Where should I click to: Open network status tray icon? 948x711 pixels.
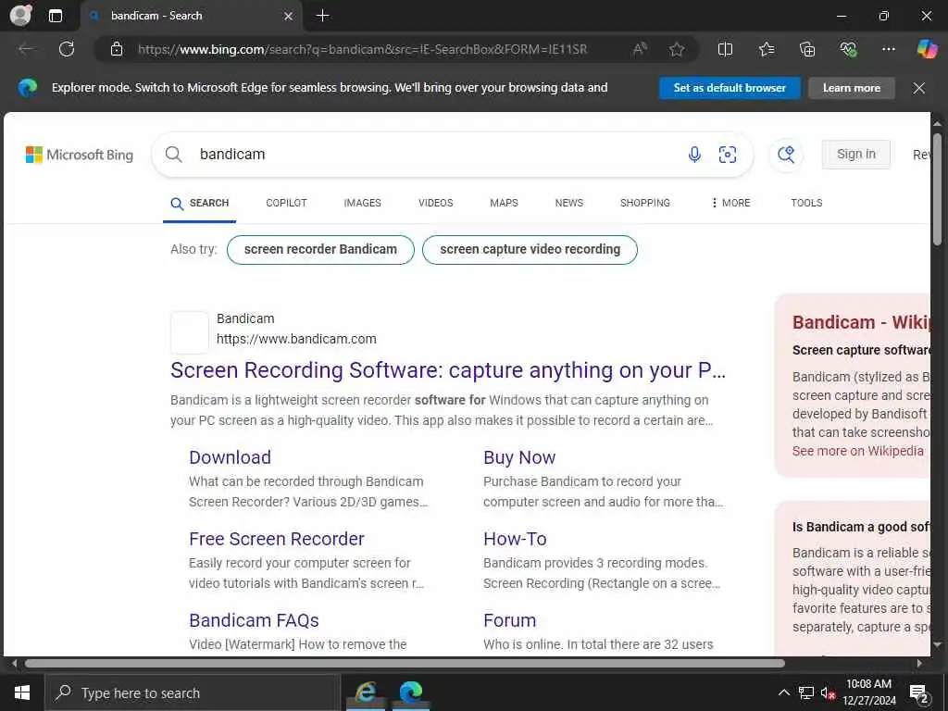[x=806, y=692]
